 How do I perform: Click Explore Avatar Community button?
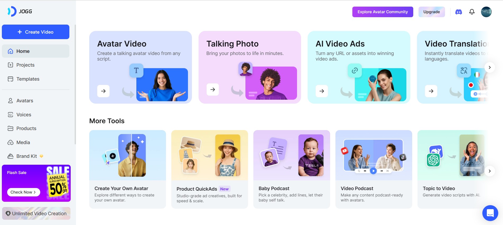(383, 12)
